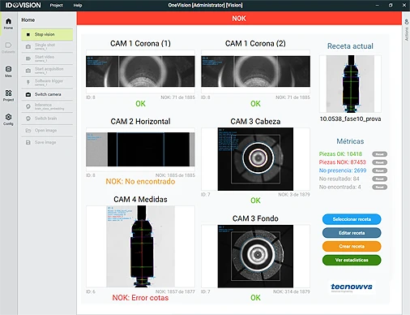Click the NOK: Error cotas result
Viewport: 410px width, 315px height.
point(140,298)
